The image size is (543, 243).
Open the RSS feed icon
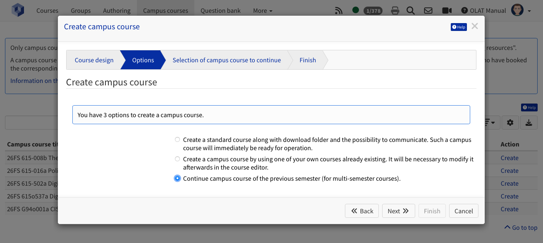pyautogui.click(x=339, y=11)
